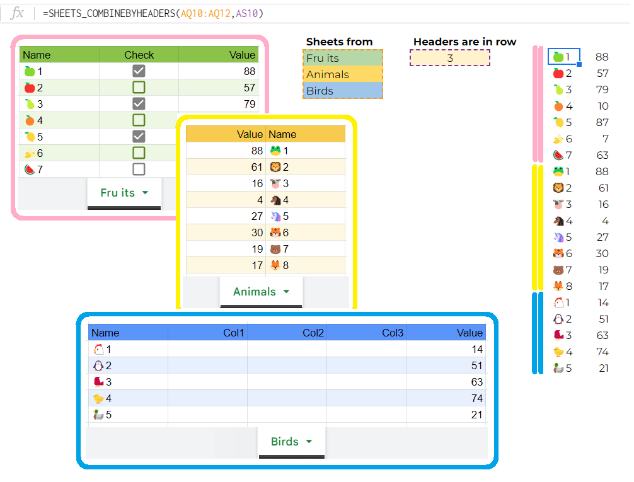Select the green 'Fru its' cell under Sheets from
The height and width of the screenshot is (482, 634).
point(342,58)
